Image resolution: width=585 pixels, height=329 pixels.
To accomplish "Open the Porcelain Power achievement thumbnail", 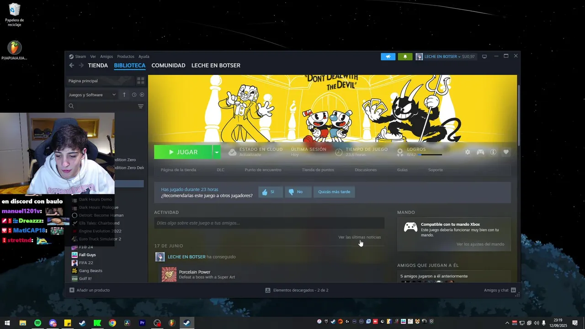I will tap(169, 274).
